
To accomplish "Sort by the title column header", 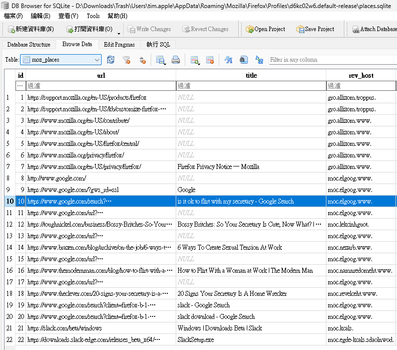I will click(251, 75).
